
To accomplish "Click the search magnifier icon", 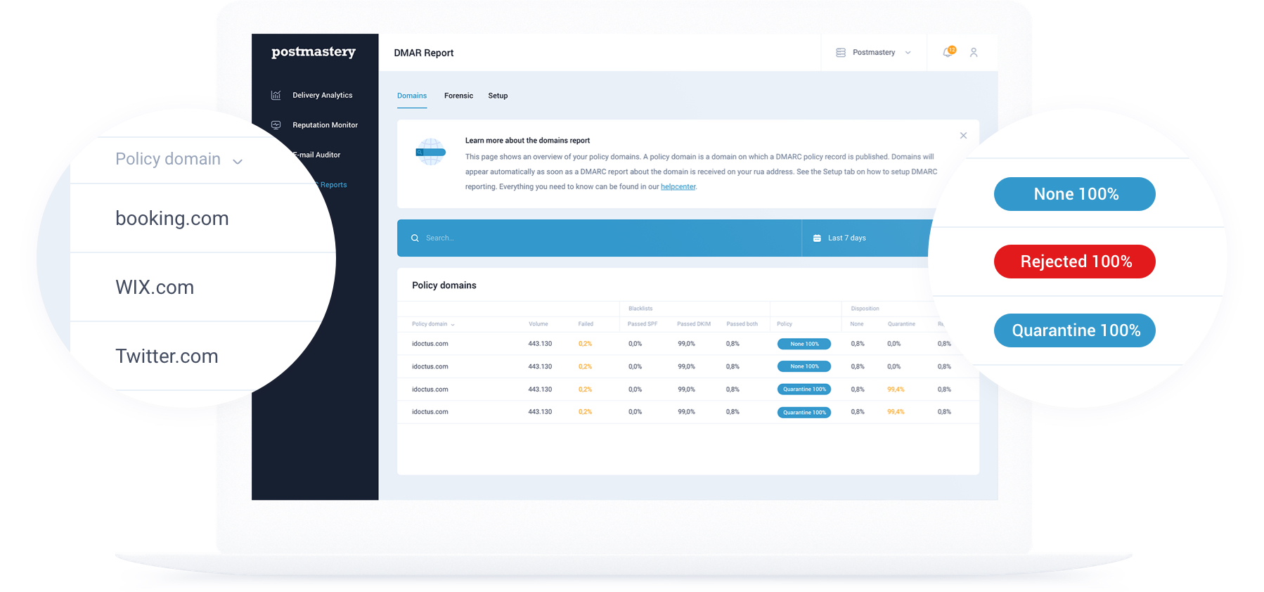I will tap(415, 238).
